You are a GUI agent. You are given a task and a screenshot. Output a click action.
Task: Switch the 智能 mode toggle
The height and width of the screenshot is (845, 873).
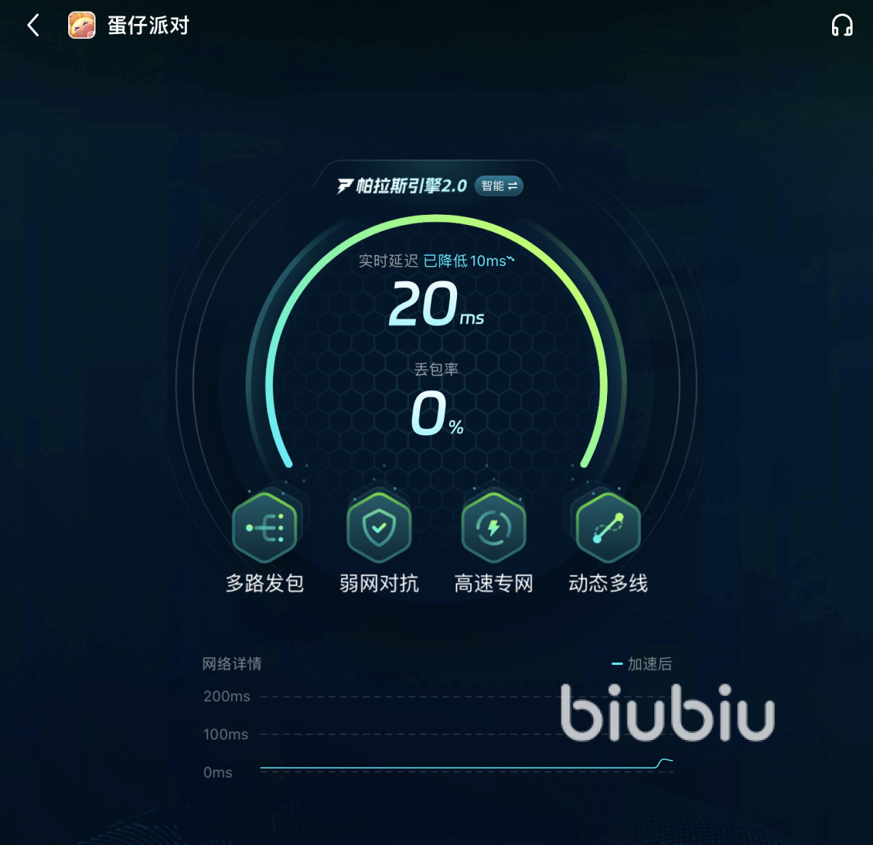point(499,186)
